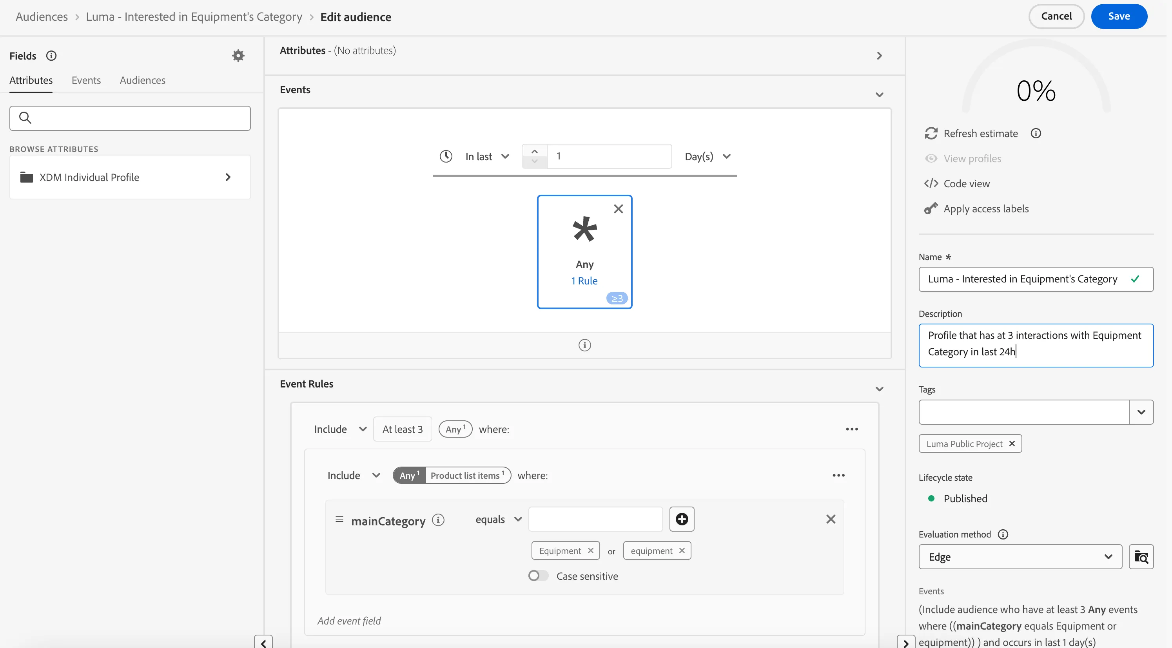Switch to the Events tab
1172x648 pixels.
86,80
